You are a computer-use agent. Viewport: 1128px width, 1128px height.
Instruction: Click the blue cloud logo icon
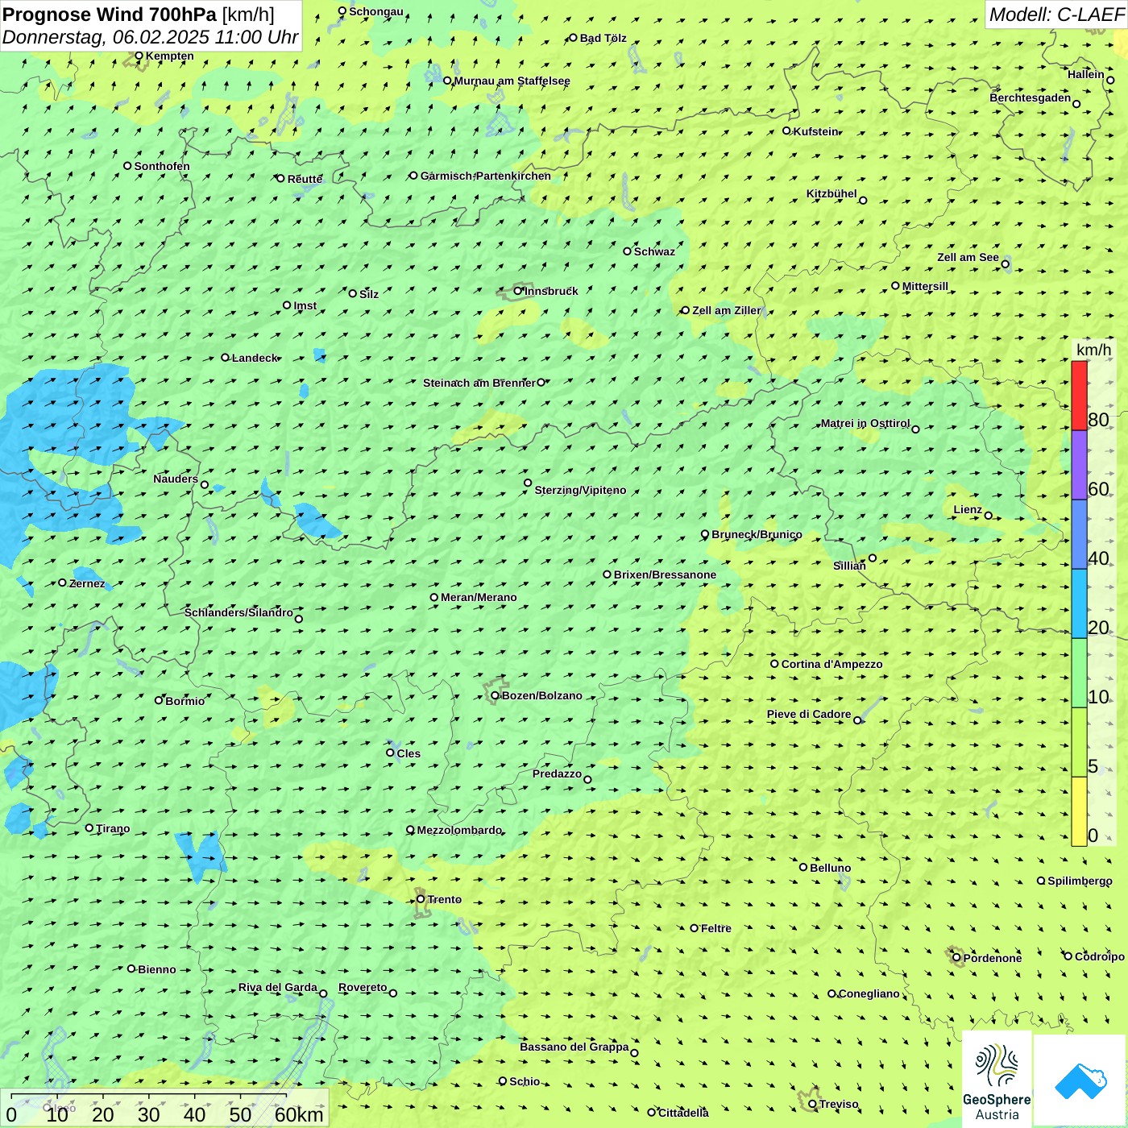point(1080,1080)
